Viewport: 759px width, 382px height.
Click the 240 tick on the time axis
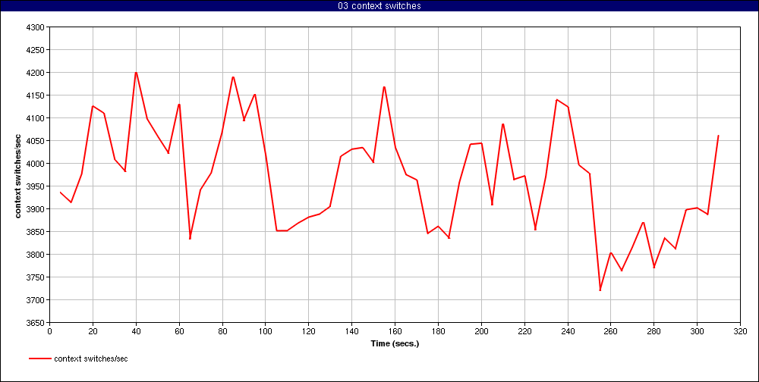(x=568, y=331)
